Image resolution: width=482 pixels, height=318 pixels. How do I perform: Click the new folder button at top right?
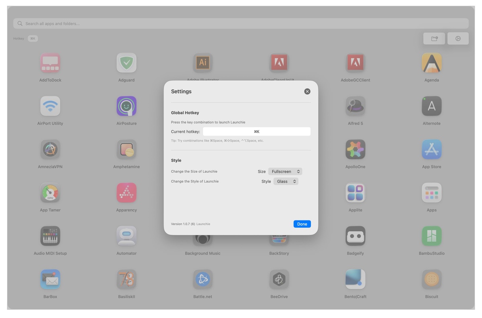[x=434, y=39]
